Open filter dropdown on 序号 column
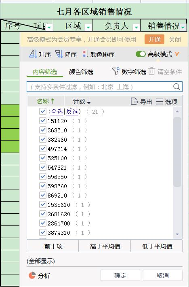Viewport: 189px width, 287px height. (49, 28)
